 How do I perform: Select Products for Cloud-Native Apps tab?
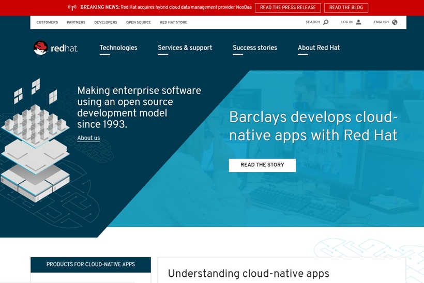pos(90,264)
